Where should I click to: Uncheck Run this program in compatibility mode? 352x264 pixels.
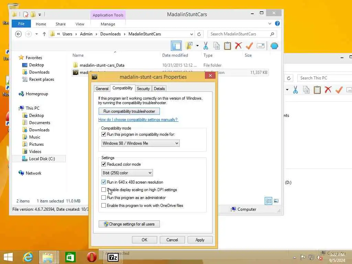(x=103, y=134)
